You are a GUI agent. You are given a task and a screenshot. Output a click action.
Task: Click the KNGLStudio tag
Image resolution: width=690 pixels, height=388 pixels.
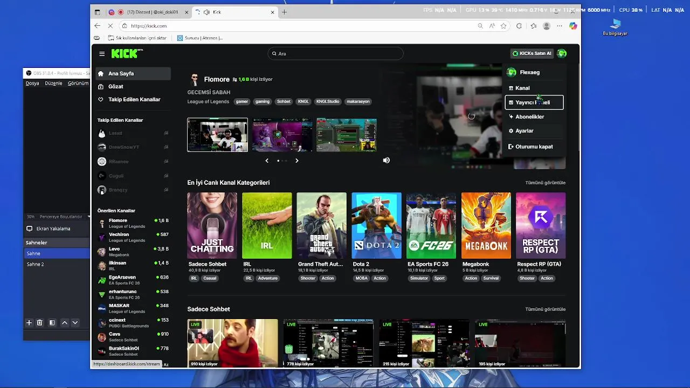[328, 101]
